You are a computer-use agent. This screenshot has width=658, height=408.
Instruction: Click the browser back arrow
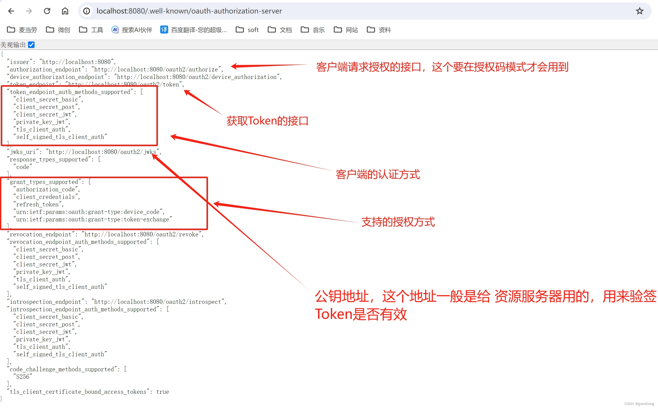click(11, 11)
